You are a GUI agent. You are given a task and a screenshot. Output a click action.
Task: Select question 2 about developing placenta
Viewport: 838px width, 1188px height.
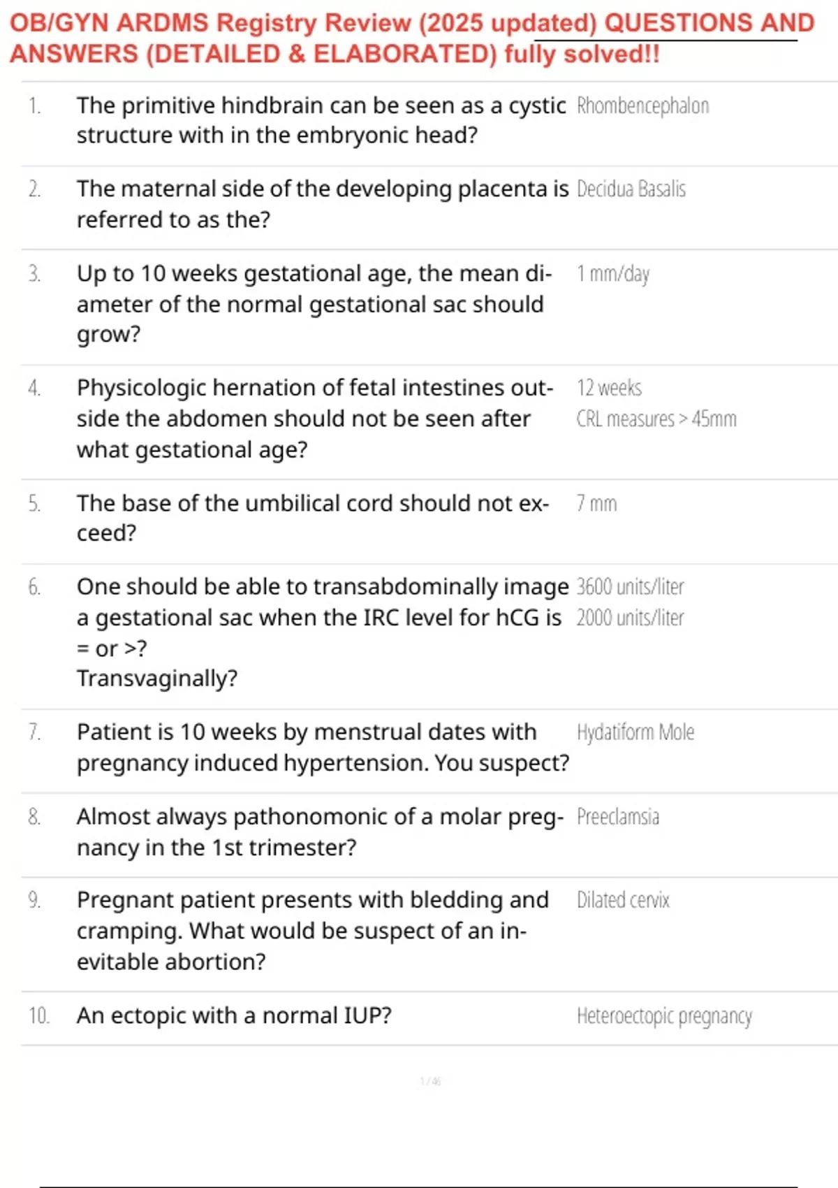click(x=323, y=204)
